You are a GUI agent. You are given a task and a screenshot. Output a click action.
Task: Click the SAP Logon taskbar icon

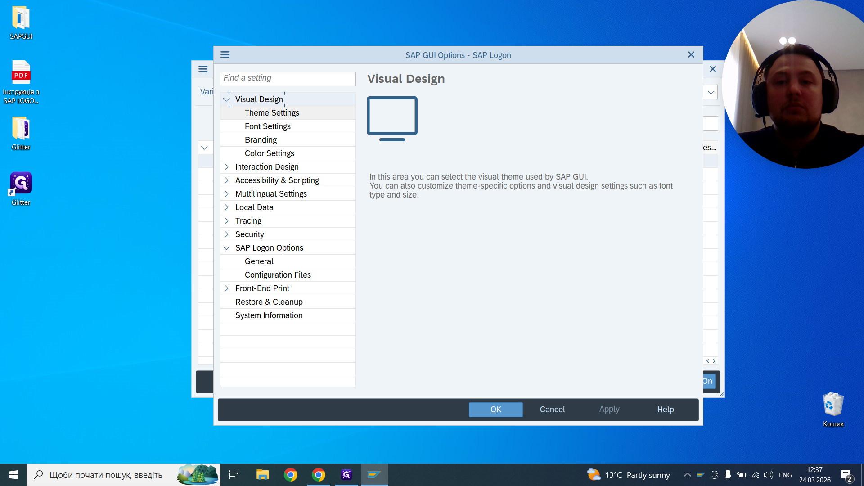pyautogui.click(x=374, y=475)
